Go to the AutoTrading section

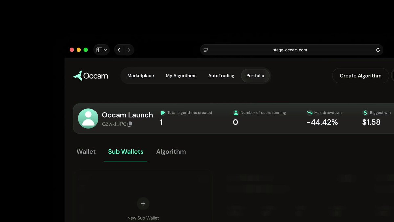(x=221, y=76)
